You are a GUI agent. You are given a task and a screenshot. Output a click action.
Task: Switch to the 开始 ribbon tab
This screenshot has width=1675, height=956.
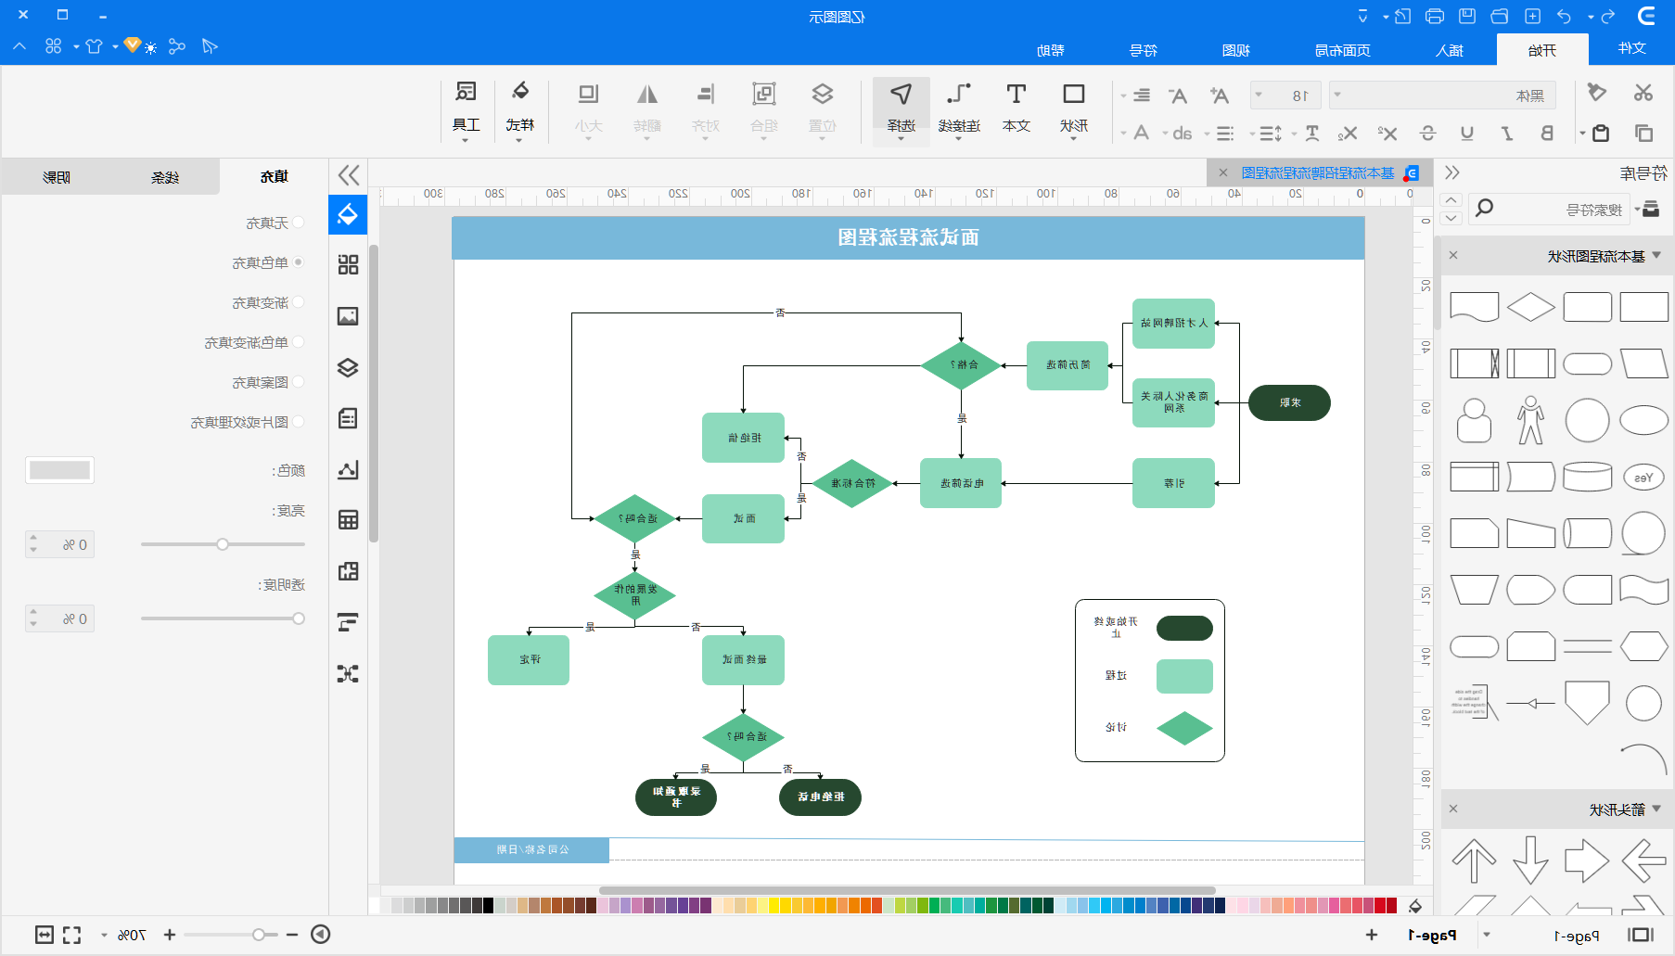click(x=1542, y=50)
